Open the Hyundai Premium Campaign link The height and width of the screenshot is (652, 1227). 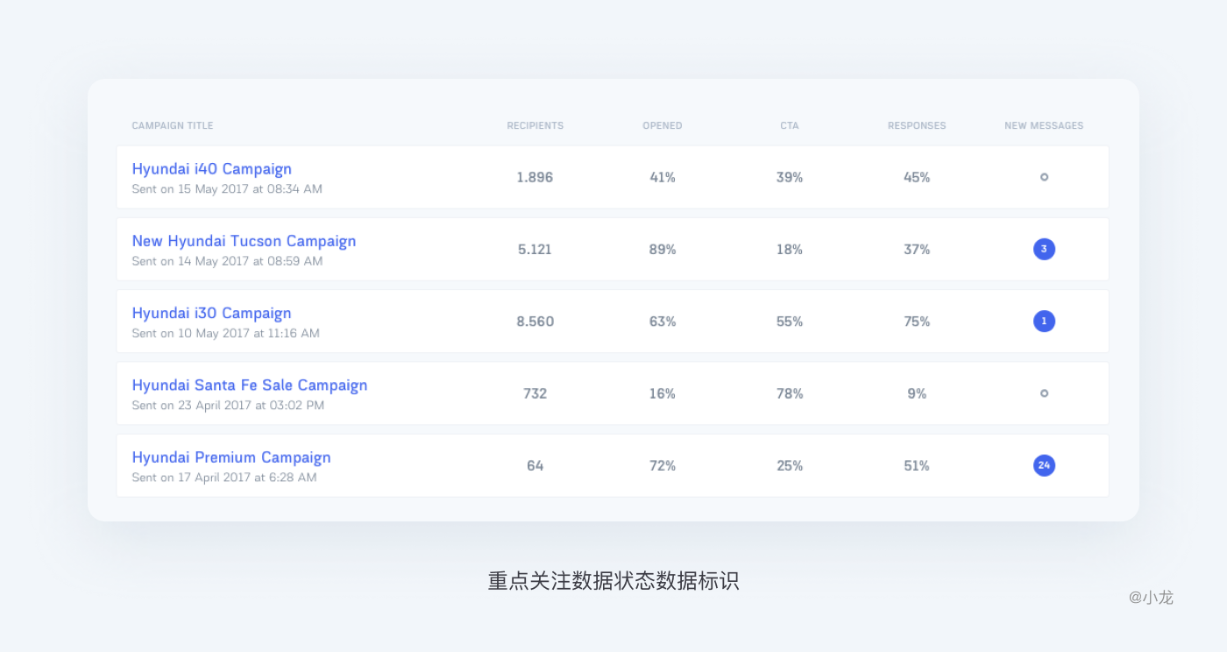(231, 457)
